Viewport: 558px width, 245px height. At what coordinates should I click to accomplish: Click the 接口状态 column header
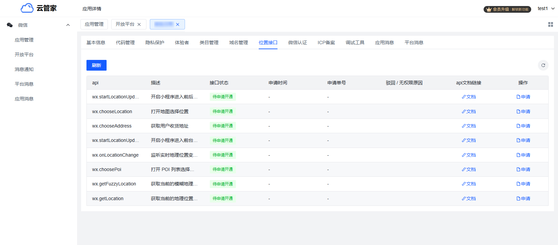(x=219, y=83)
